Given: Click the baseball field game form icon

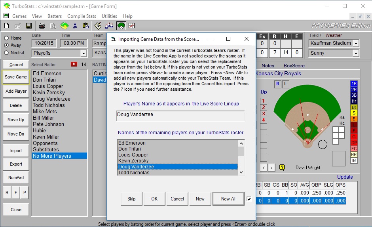Looking at the screenshot, I should click(x=121, y=26).
